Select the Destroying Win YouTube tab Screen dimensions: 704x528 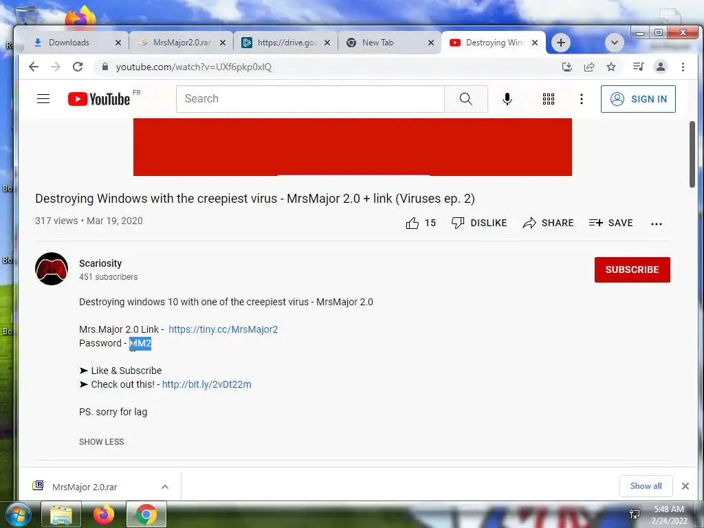click(494, 43)
